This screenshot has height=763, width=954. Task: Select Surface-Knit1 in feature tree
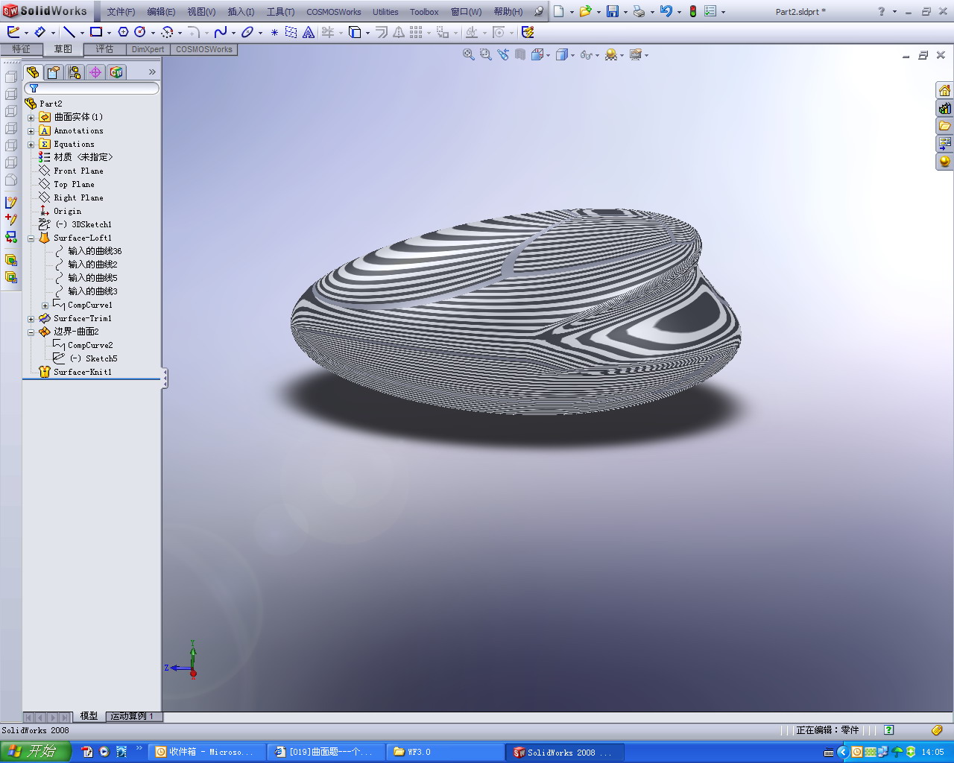[x=83, y=372]
